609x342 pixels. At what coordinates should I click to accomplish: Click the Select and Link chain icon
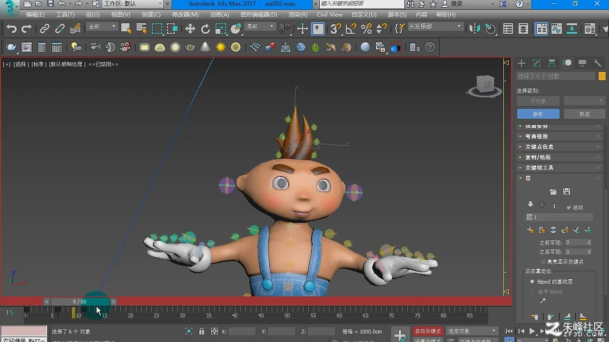click(45, 29)
